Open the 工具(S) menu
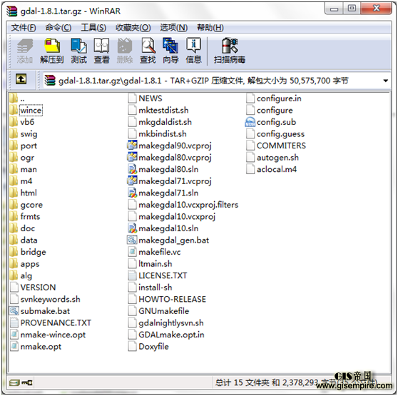The image size is (398, 396). tap(93, 27)
